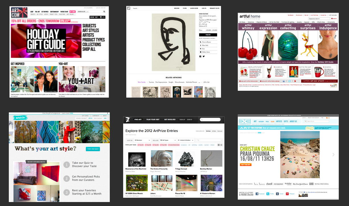Toggle the Top 10 popular tag

[141, 145]
